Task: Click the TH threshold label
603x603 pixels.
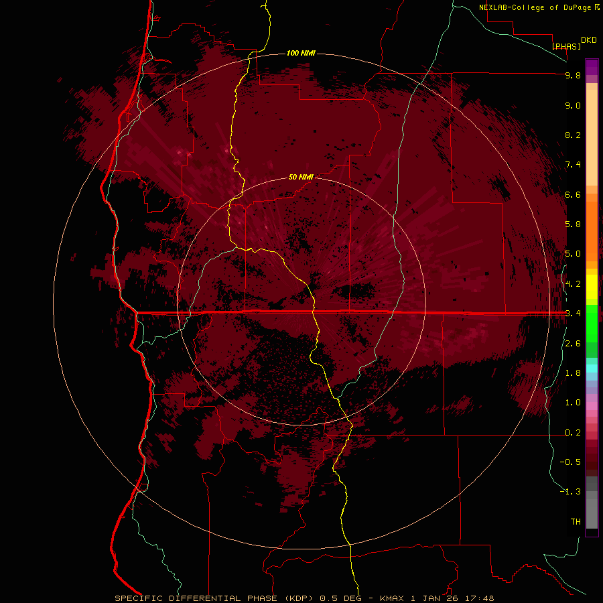Action: click(576, 522)
